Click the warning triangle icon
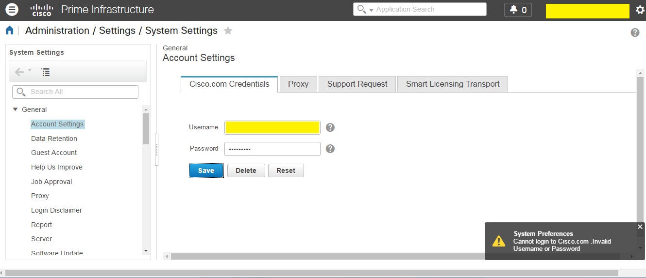This screenshot has width=646, height=278. [499, 241]
